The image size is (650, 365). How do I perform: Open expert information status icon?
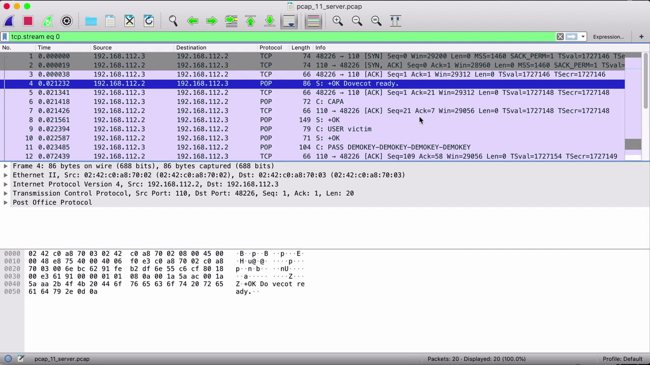[8, 358]
